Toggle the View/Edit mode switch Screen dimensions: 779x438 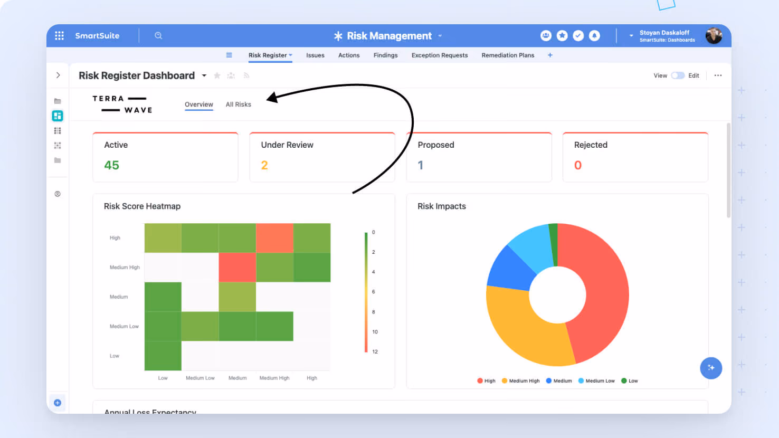[678, 75]
